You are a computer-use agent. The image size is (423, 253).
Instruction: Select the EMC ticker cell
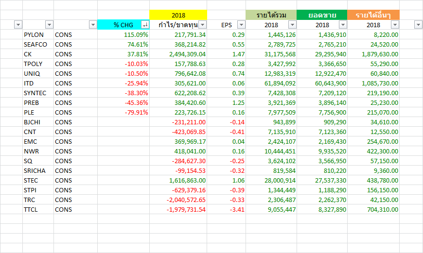[x=38, y=141]
